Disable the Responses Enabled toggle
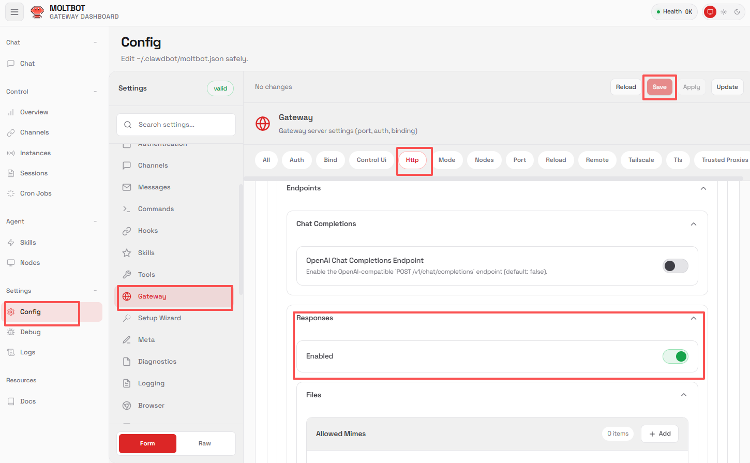Image resolution: width=750 pixels, height=463 pixels. coord(675,356)
